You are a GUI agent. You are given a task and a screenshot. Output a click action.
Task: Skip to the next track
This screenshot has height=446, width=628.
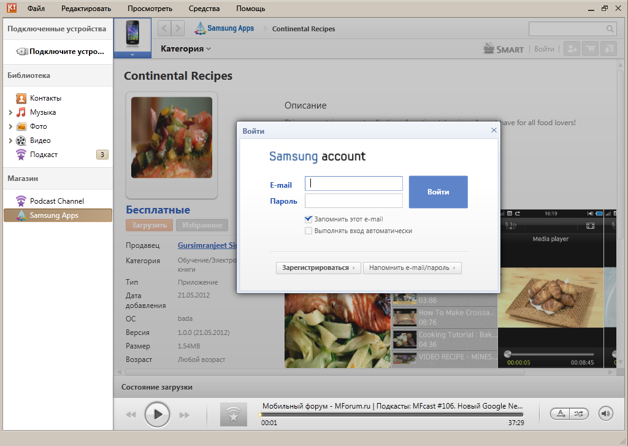(185, 415)
